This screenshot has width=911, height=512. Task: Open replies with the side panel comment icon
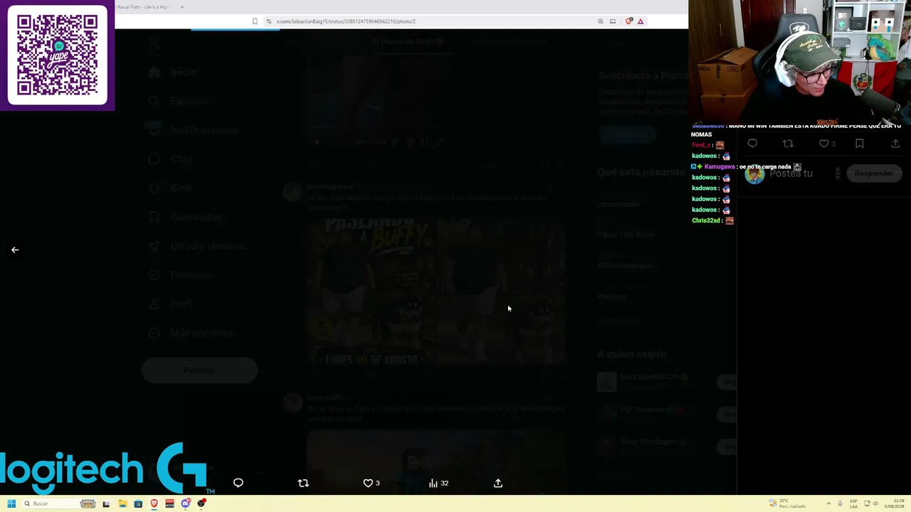(752, 144)
